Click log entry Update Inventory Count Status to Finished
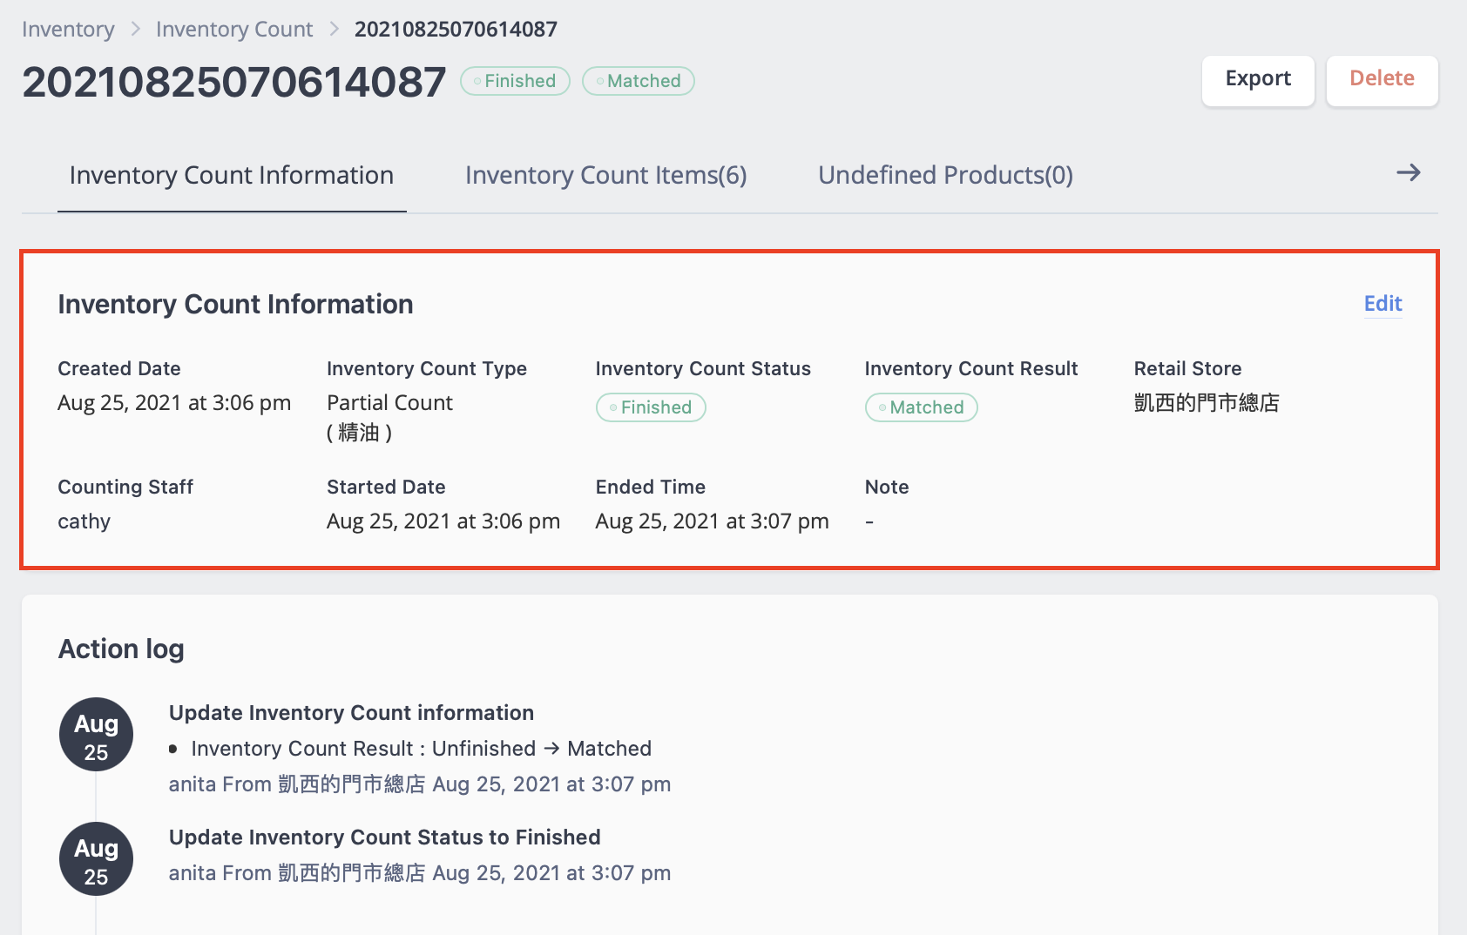The width and height of the screenshot is (1467, 935). pyautogui.click(x=385, y=837)
